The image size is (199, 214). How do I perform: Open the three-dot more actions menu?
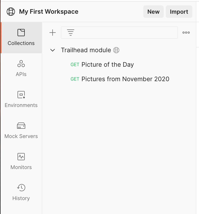[186, 33]
